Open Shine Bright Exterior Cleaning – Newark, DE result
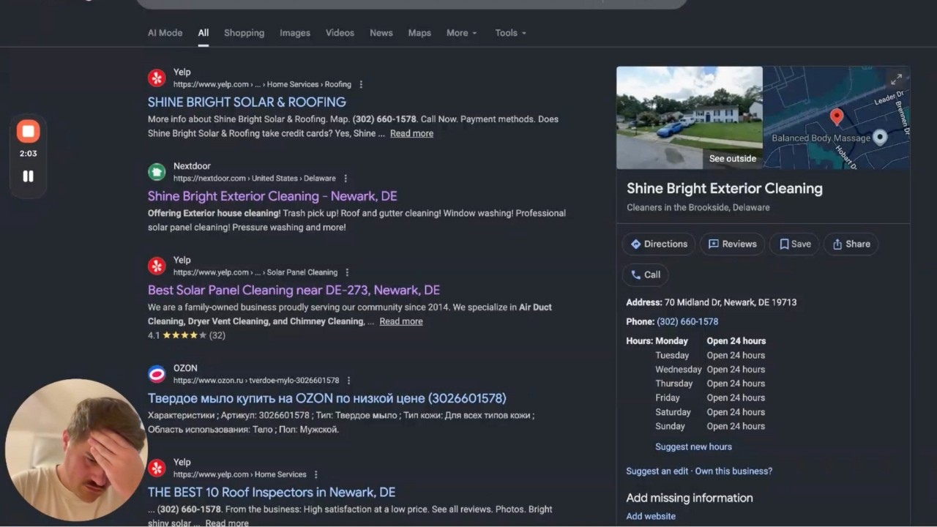Screen dimensions: 937x527 pos(272,196)
